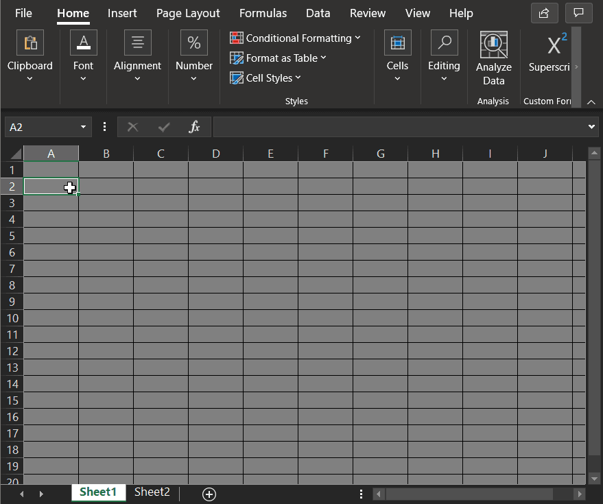Click the Insert Function fx icon
Image resolution: width=603 pixels, height=504 pixels.
pos(194,126)
